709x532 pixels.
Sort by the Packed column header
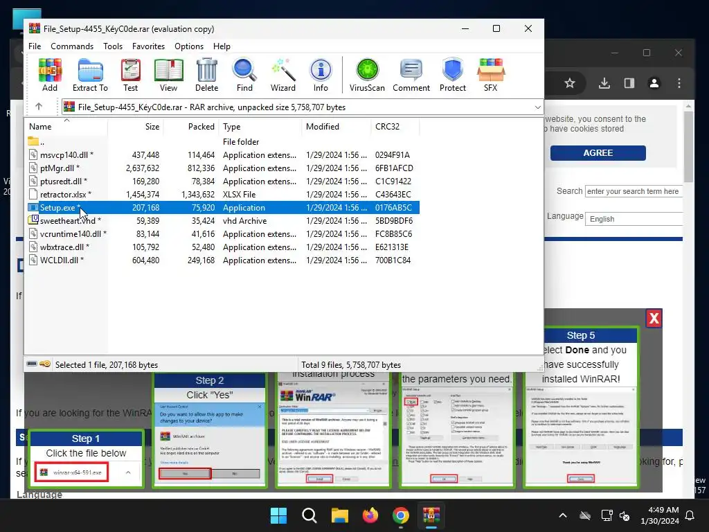[x=191, y=127]
